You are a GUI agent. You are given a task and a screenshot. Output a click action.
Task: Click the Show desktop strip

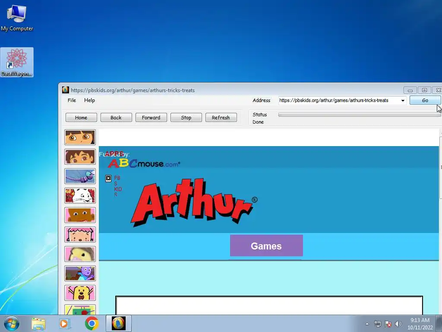(439, 323)
